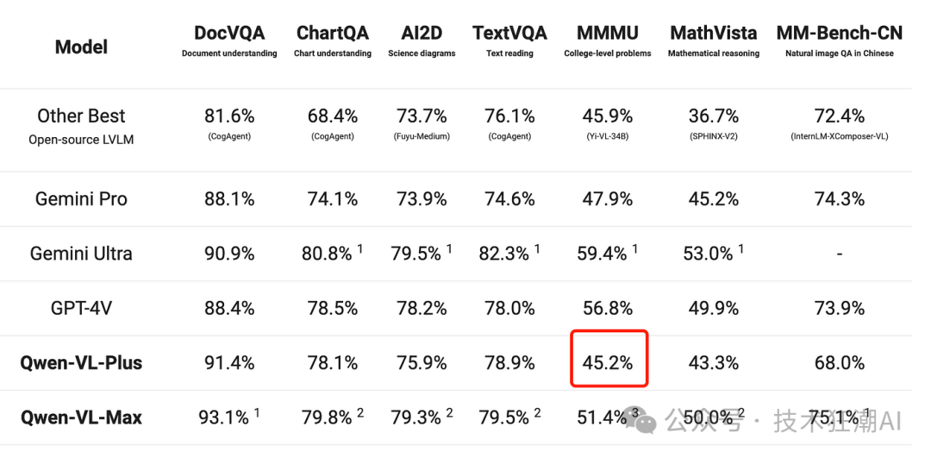Click the Model column header

pos(81,47)
